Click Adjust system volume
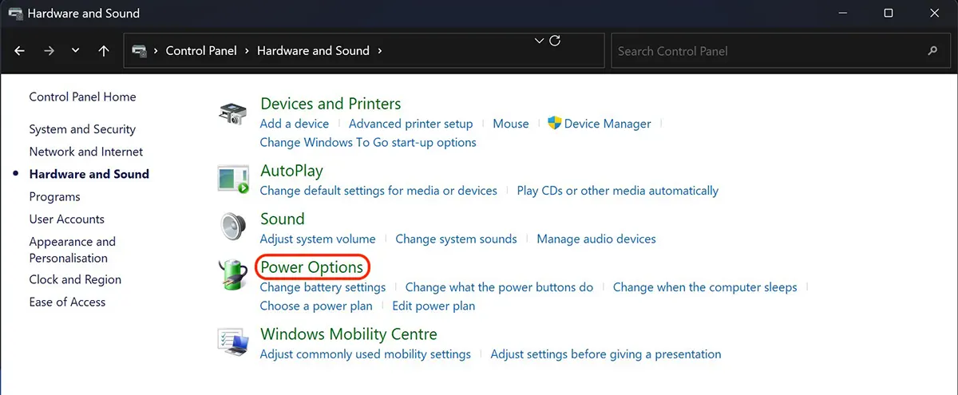Screen dimensions: 958x395 click(318, 239)
